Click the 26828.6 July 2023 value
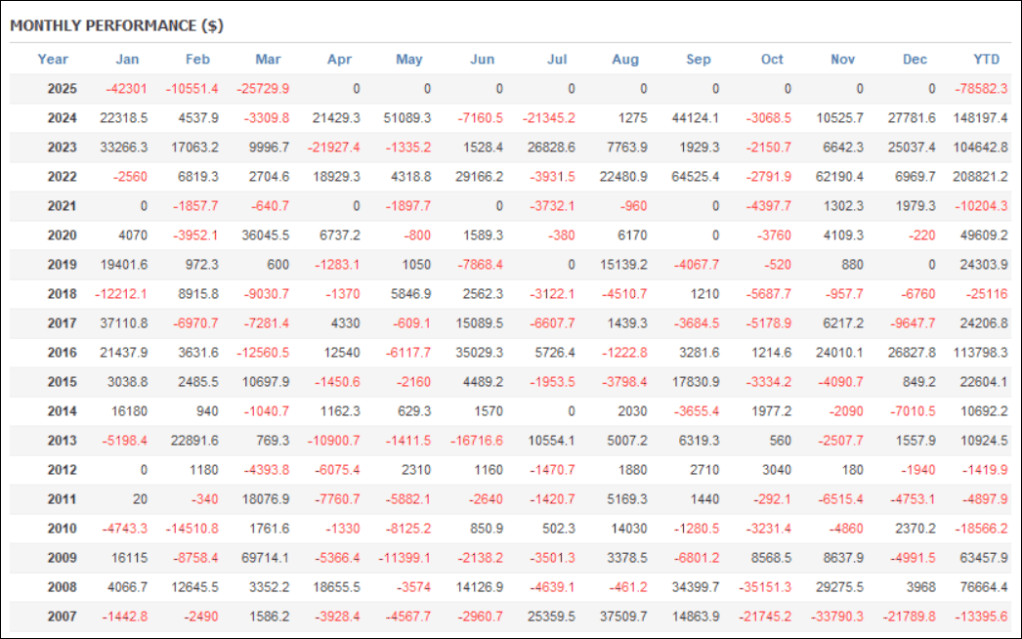This screenshot has width=1022, height=639. 551,148
